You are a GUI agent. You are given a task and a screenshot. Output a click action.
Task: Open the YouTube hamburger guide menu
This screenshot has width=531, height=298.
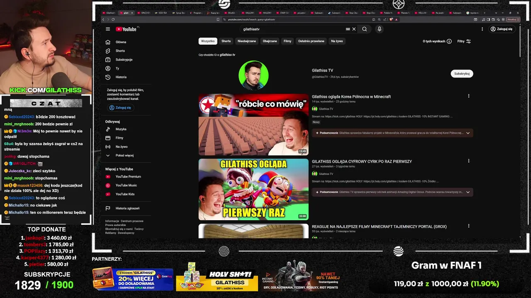[x=108, y=29]
